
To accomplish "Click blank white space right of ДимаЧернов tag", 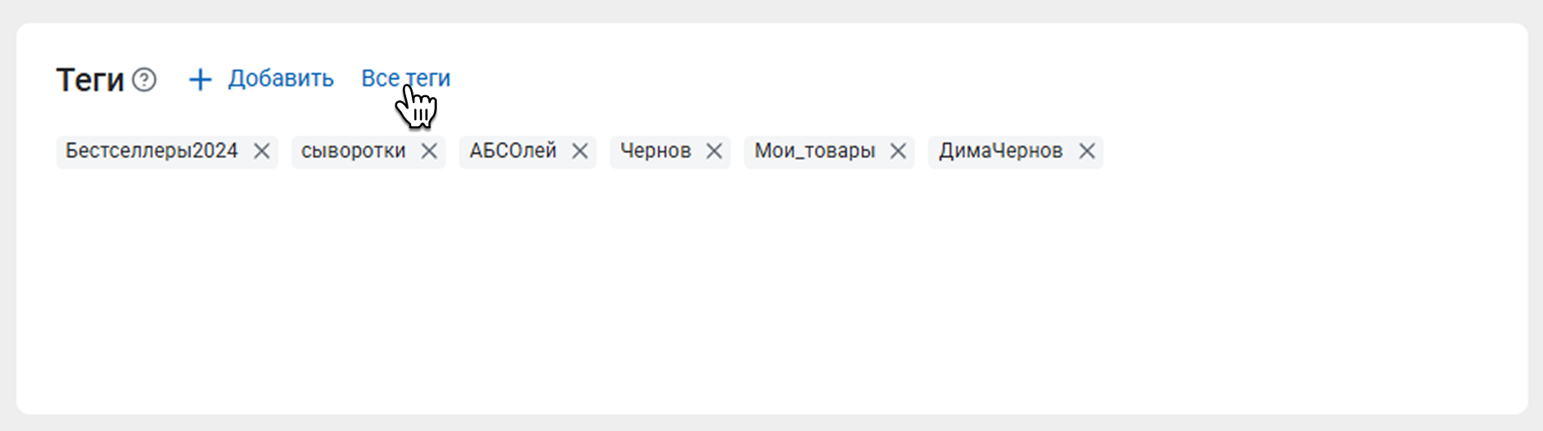I will [1309, 152].
